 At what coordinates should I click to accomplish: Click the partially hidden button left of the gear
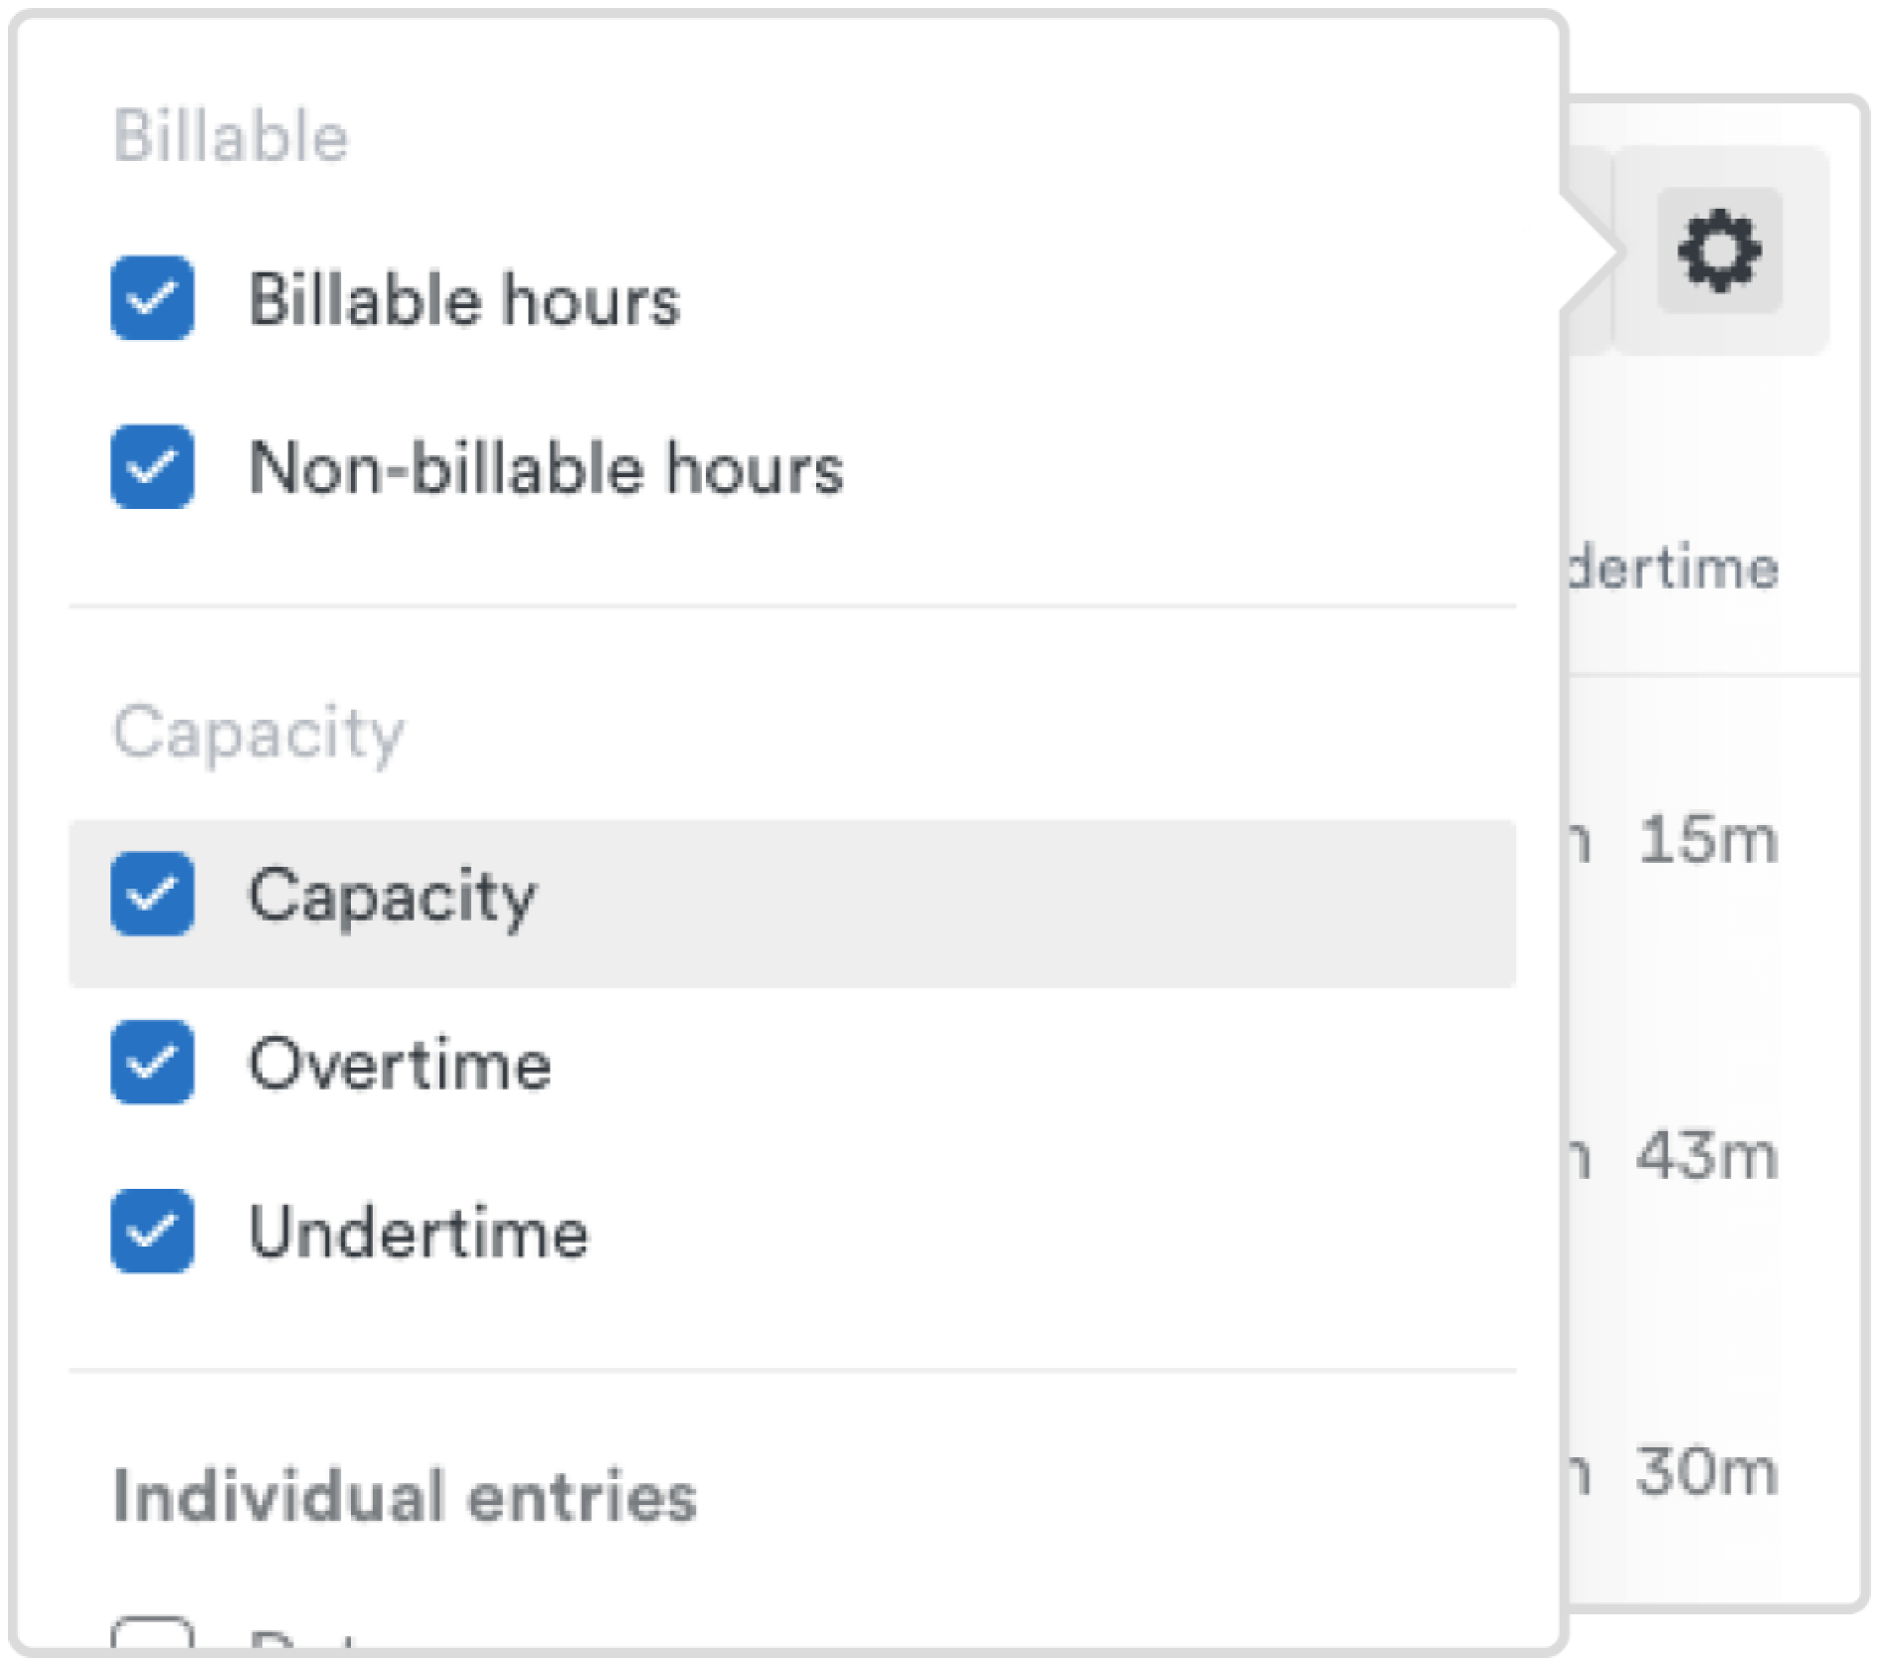1588,250
